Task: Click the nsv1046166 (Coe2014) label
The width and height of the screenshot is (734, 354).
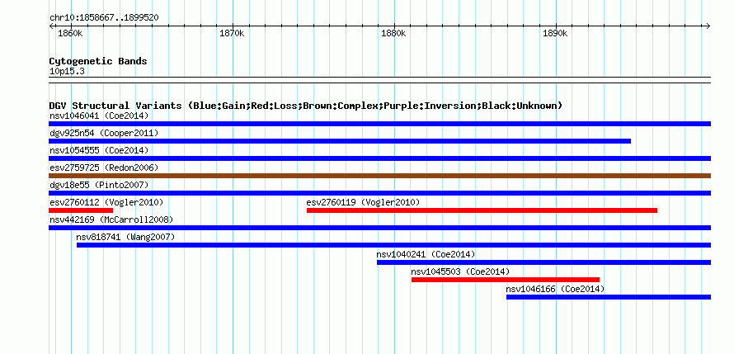Action: pyautogui.click(x=555, y=289)
